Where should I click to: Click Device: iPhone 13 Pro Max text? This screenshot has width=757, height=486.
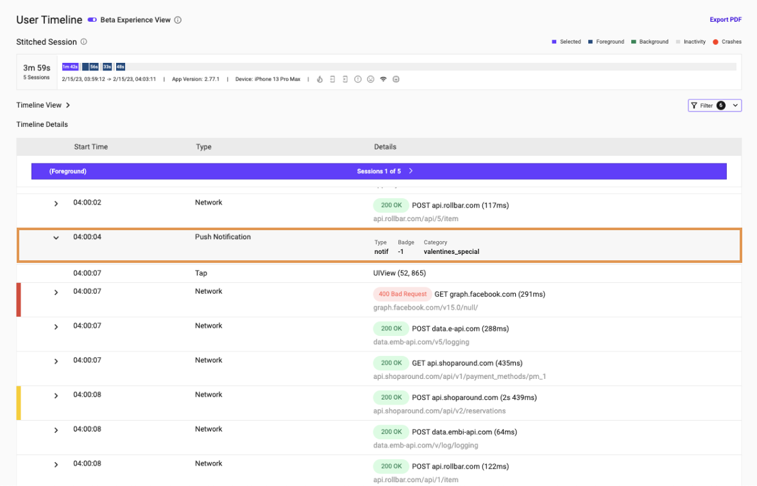tap(268, 79)
